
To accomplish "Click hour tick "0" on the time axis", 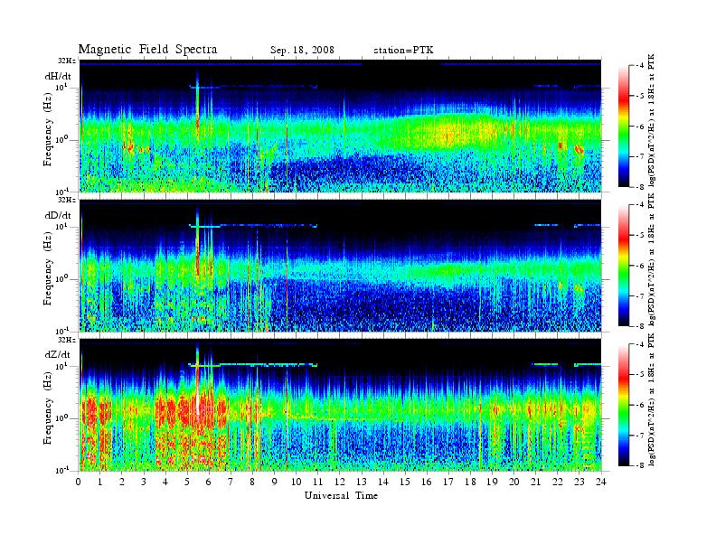I will click(x=79, y=482).
